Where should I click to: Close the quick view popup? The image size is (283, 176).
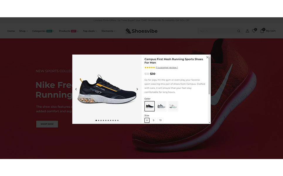click(x=207, y=57)
